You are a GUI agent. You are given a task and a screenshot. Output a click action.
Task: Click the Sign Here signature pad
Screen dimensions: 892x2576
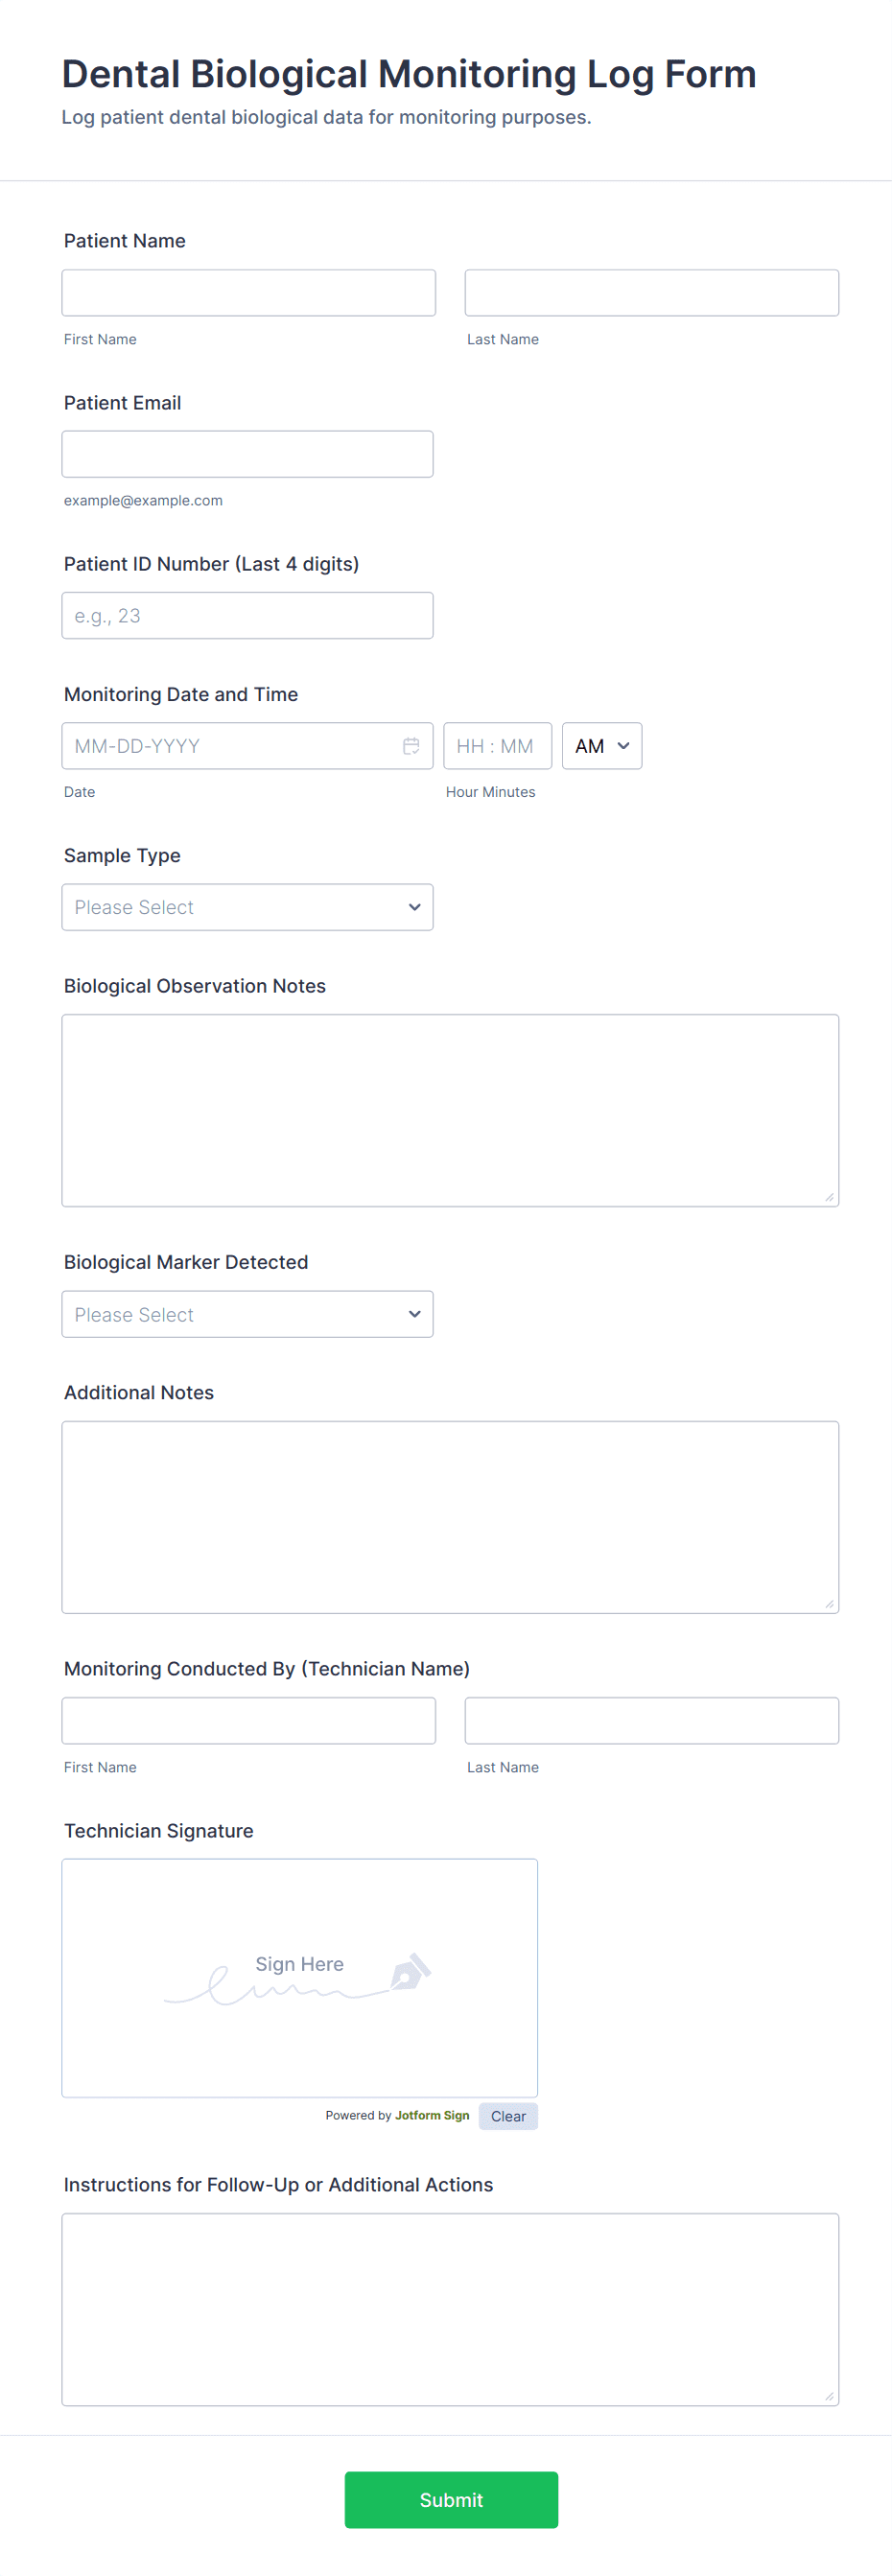pyautogui.click(x=300, y=1978)
